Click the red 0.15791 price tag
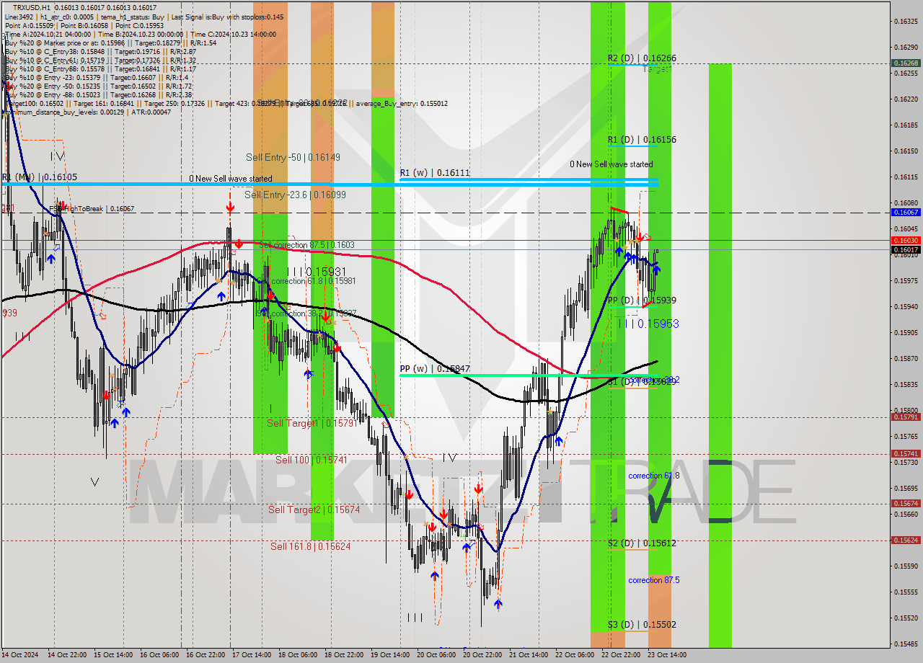This screenshot has height=663, width=923. pos(906,417)
